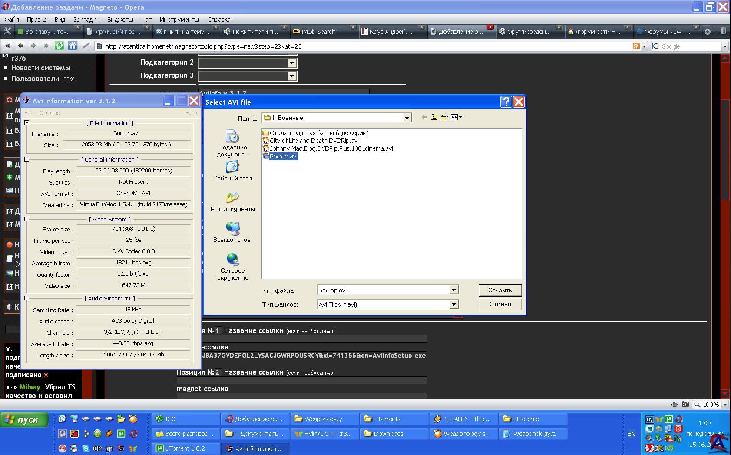Open the View menu icon in file dialog
The height and width of the screenshot is (455, 731).
(456, 117)
